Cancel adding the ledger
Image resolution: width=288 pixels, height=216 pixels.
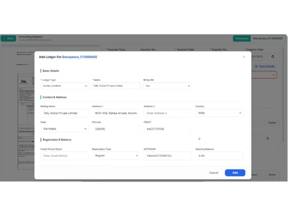(x=214, y=173)
